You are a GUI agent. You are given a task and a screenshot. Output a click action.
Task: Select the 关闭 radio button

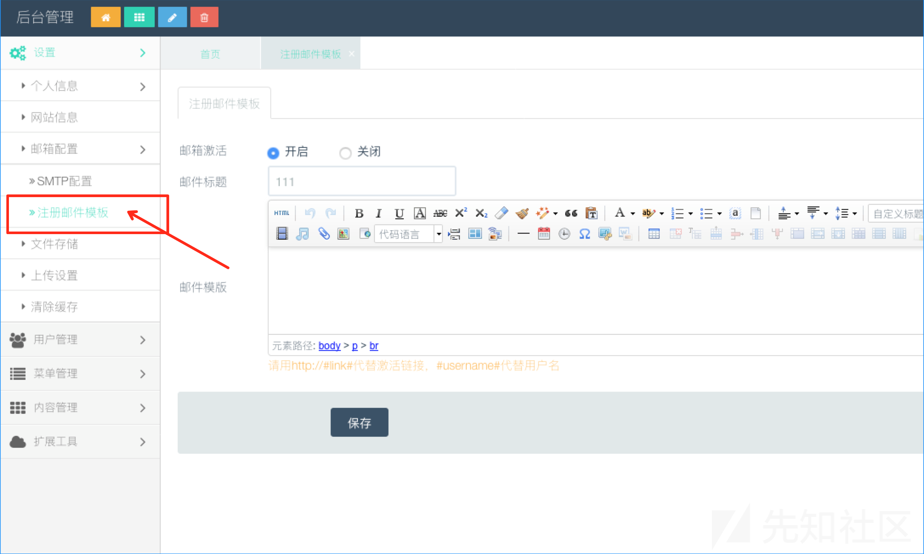pyautogui.click(x=345, y=153)
